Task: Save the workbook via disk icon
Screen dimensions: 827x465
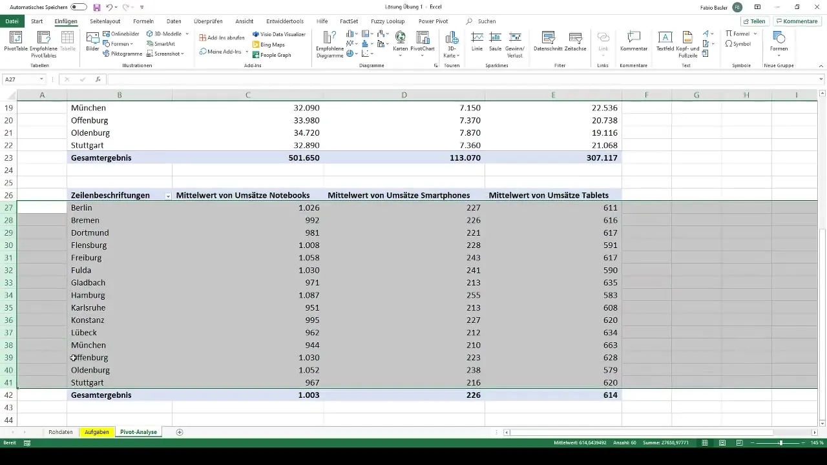Action: click(97, 7)
